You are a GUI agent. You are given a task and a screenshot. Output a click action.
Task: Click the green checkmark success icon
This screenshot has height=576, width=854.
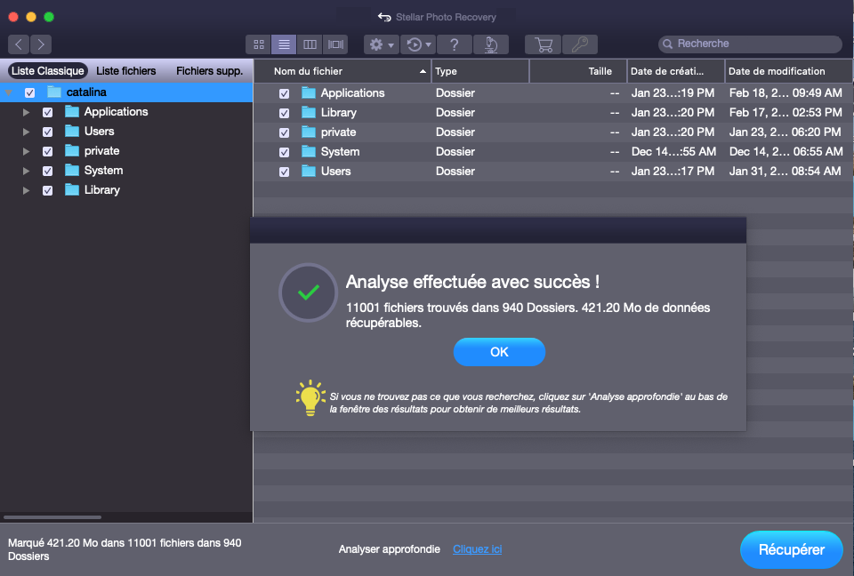(309, 292)
